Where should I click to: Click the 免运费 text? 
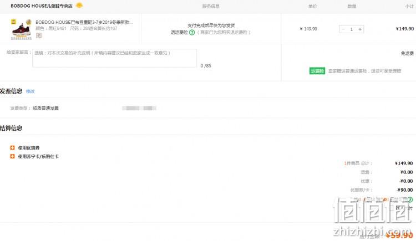tap(407, 53)
